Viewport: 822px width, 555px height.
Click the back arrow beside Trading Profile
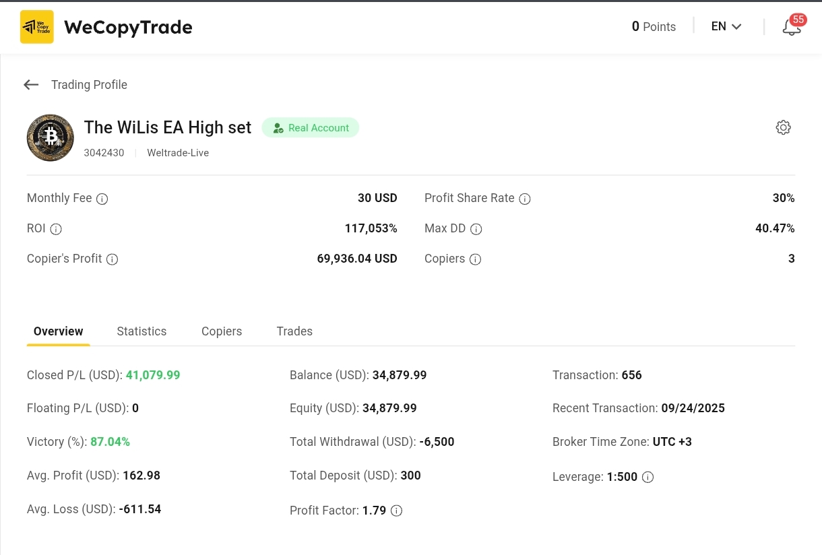(31, 85)
